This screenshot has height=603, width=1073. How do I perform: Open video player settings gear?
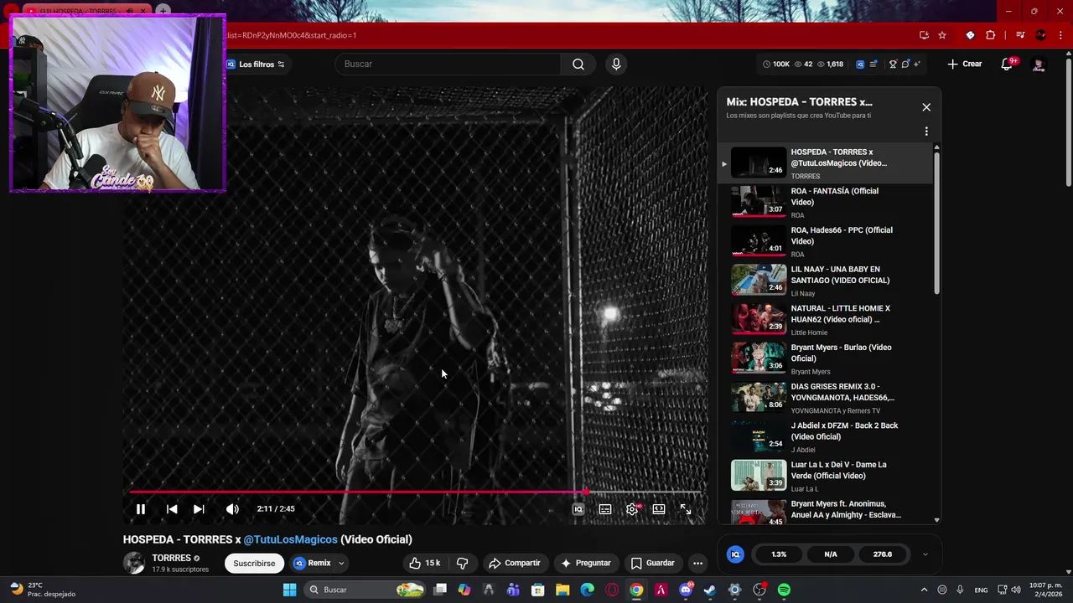pos(632,509)
